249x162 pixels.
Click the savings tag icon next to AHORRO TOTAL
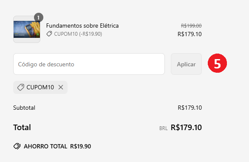coord(17,146)
